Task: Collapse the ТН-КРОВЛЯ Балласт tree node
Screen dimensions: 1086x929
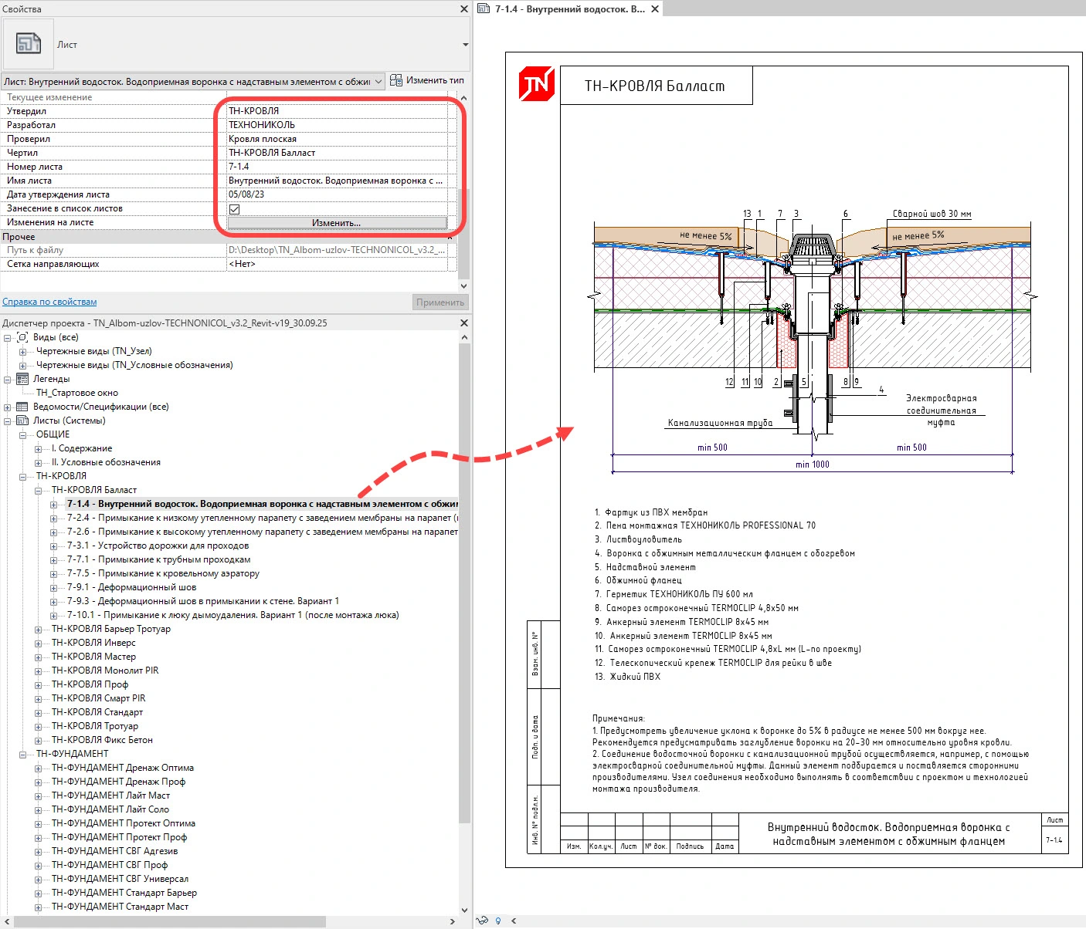Action: [x=39, y=491]
